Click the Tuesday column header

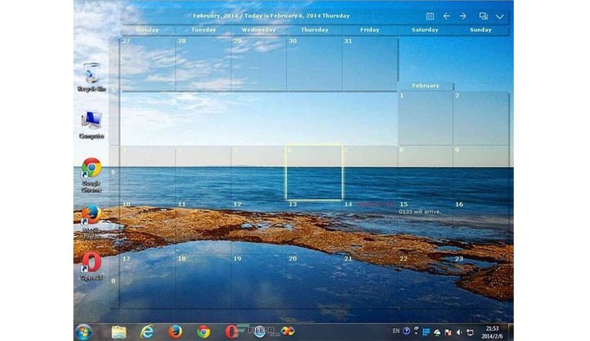[203, 30]
